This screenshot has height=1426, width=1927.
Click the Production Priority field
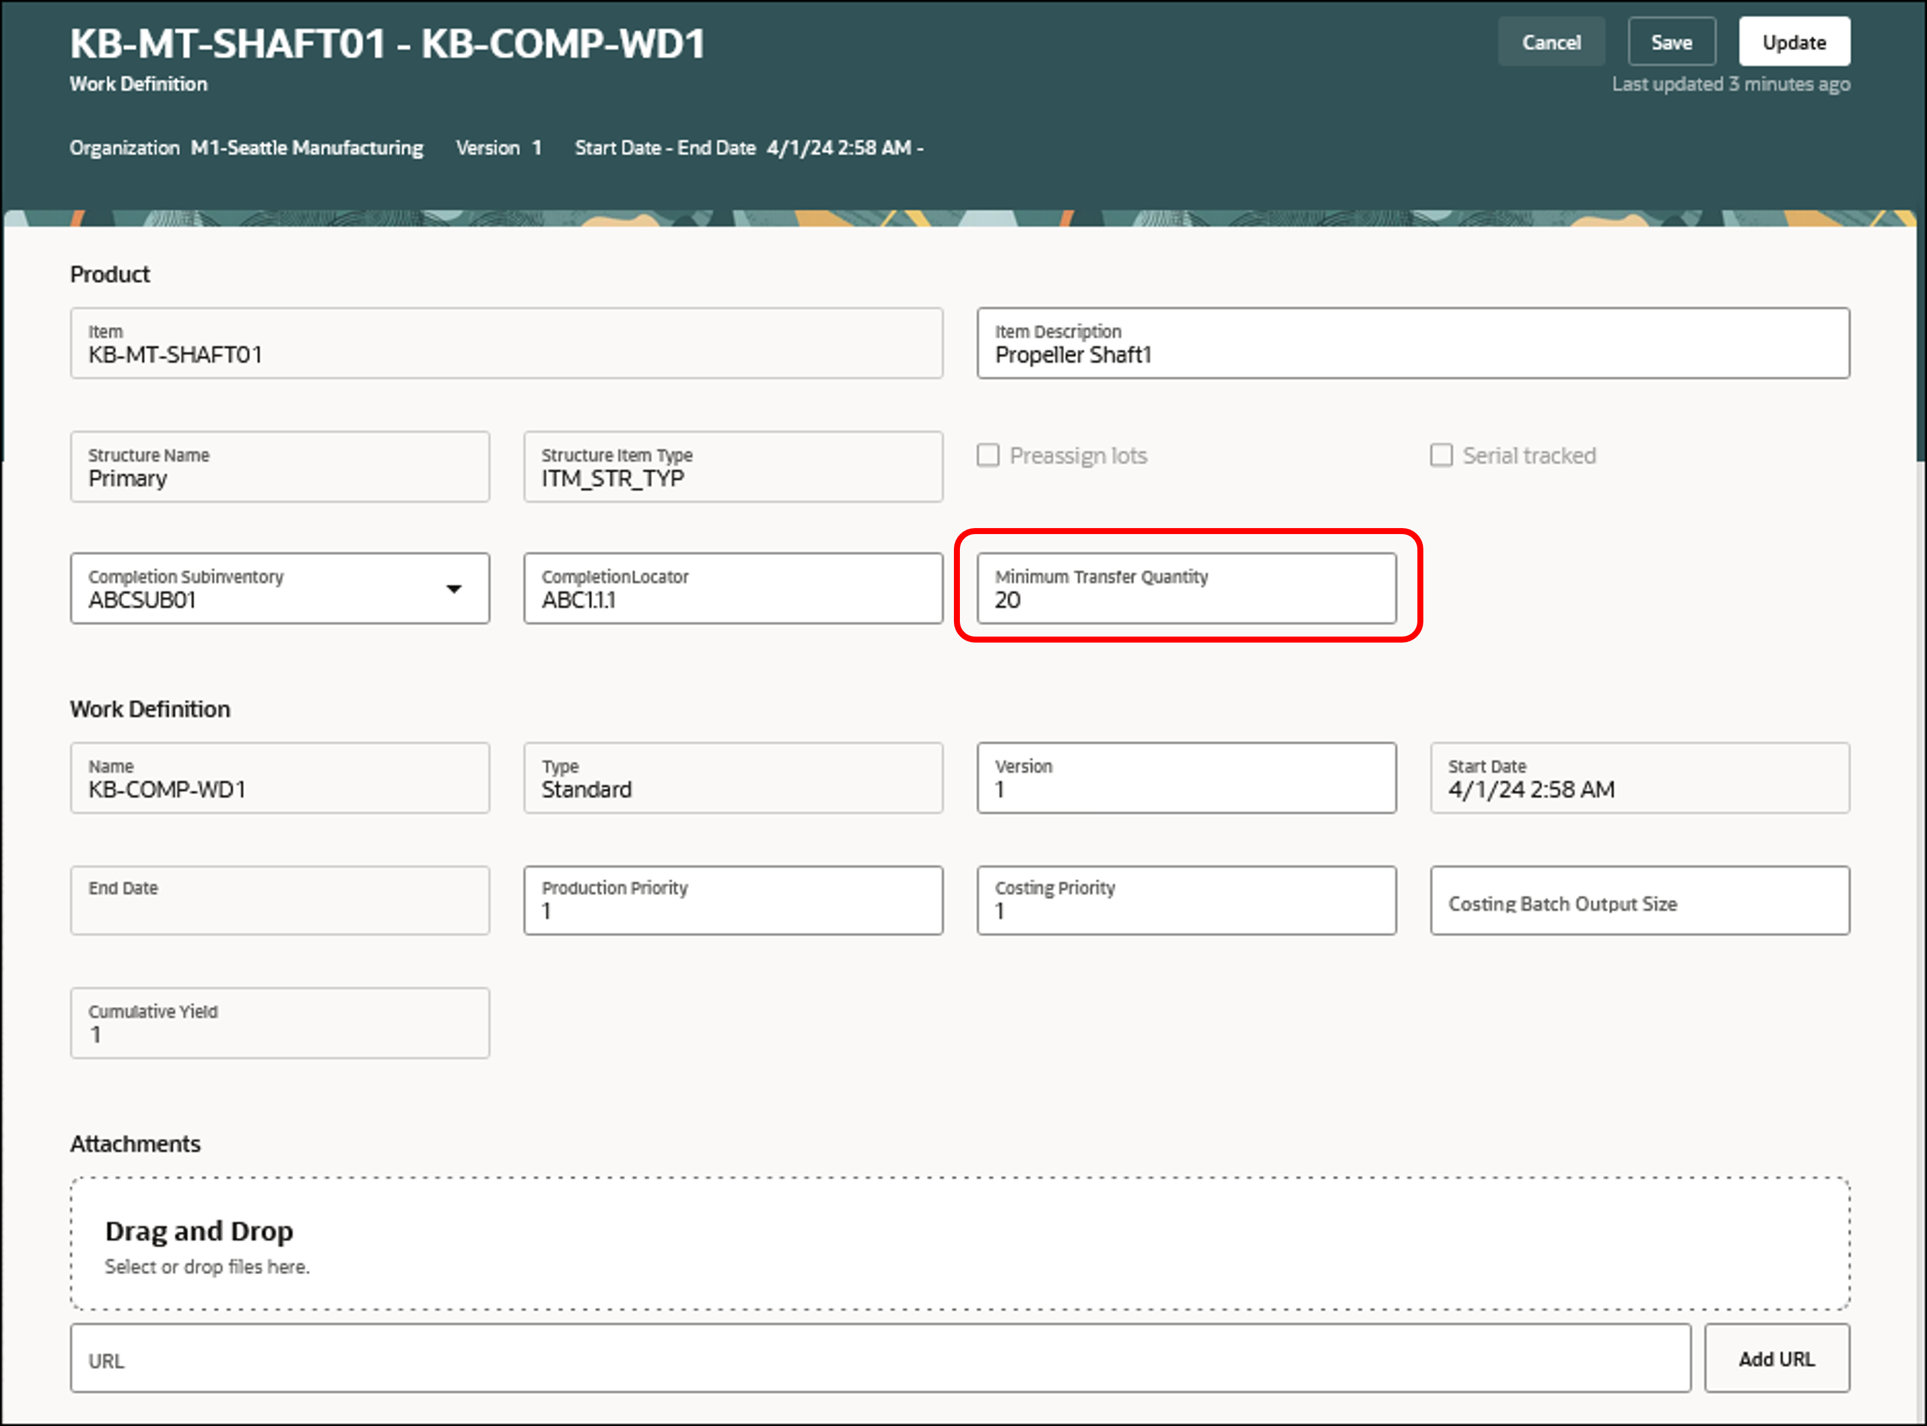click(732, 900)
